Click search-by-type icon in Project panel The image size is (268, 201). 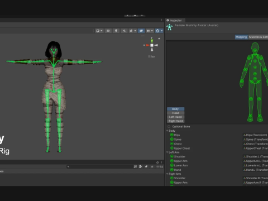[x=141, y=166]
